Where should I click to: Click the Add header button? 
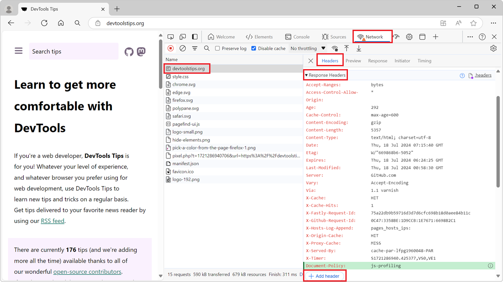[x=324, y=276]
